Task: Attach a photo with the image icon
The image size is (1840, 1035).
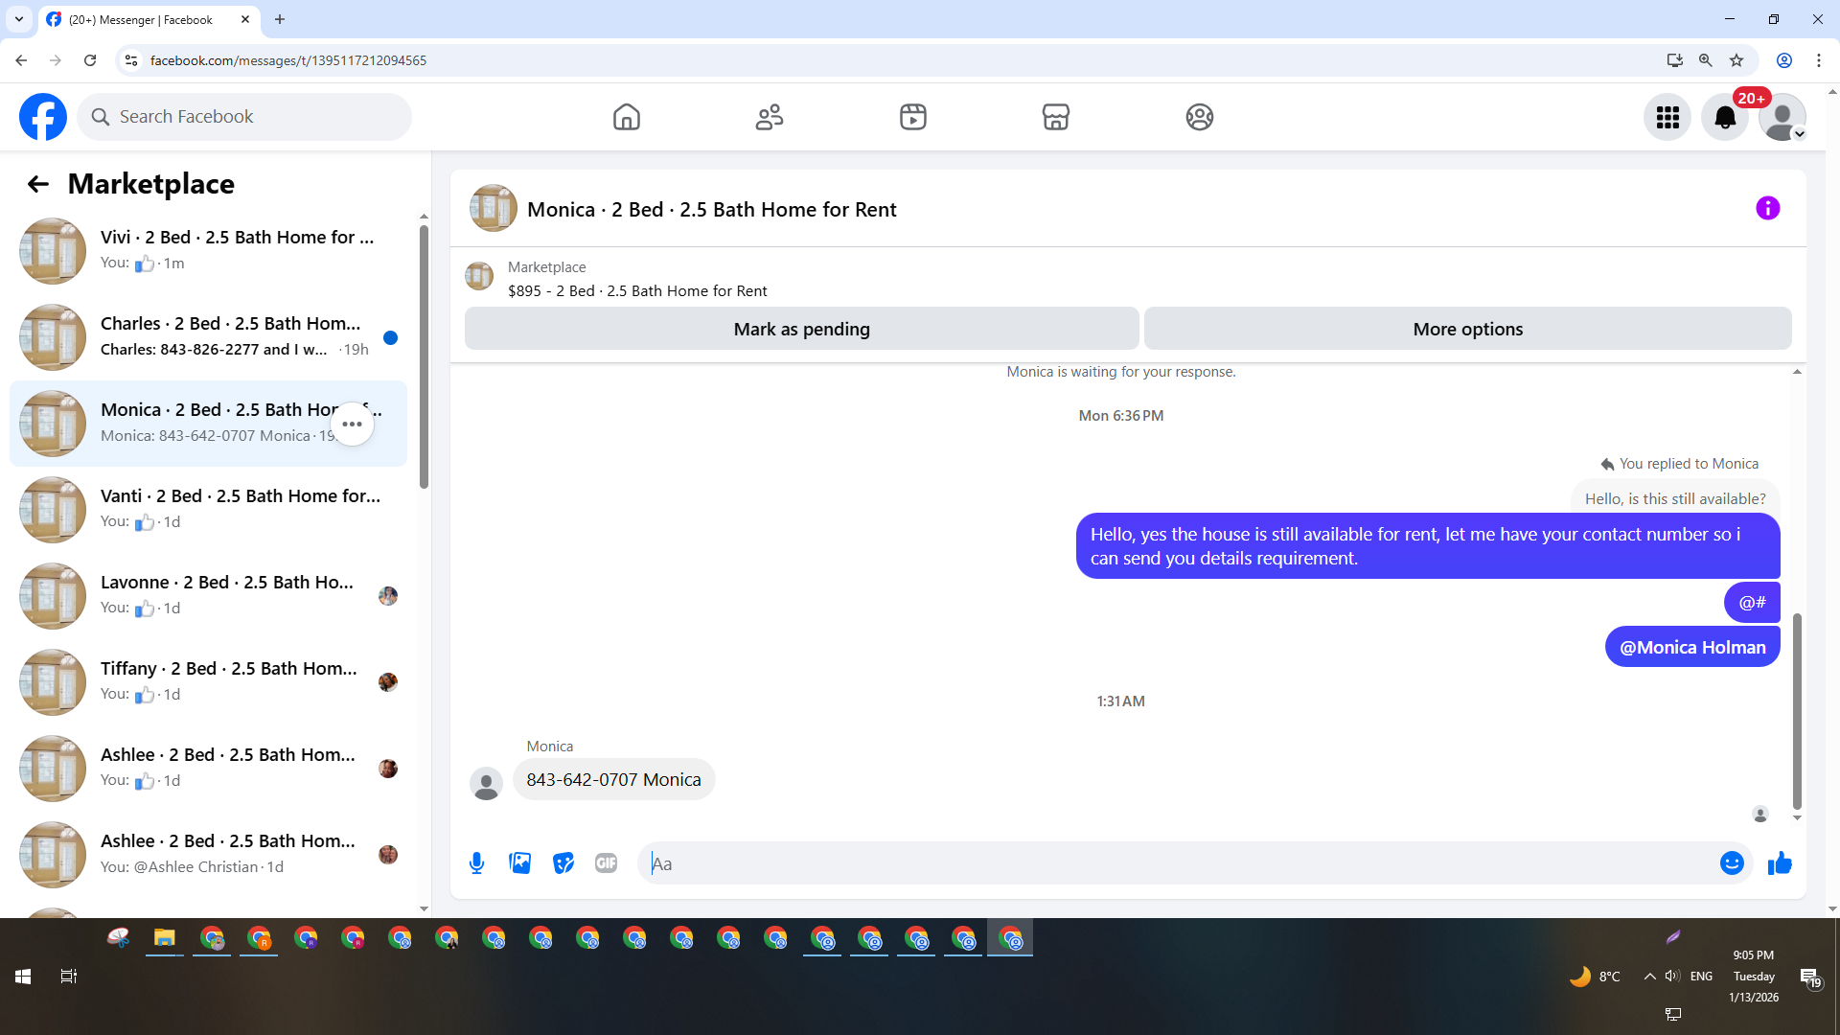Action: 520,863
